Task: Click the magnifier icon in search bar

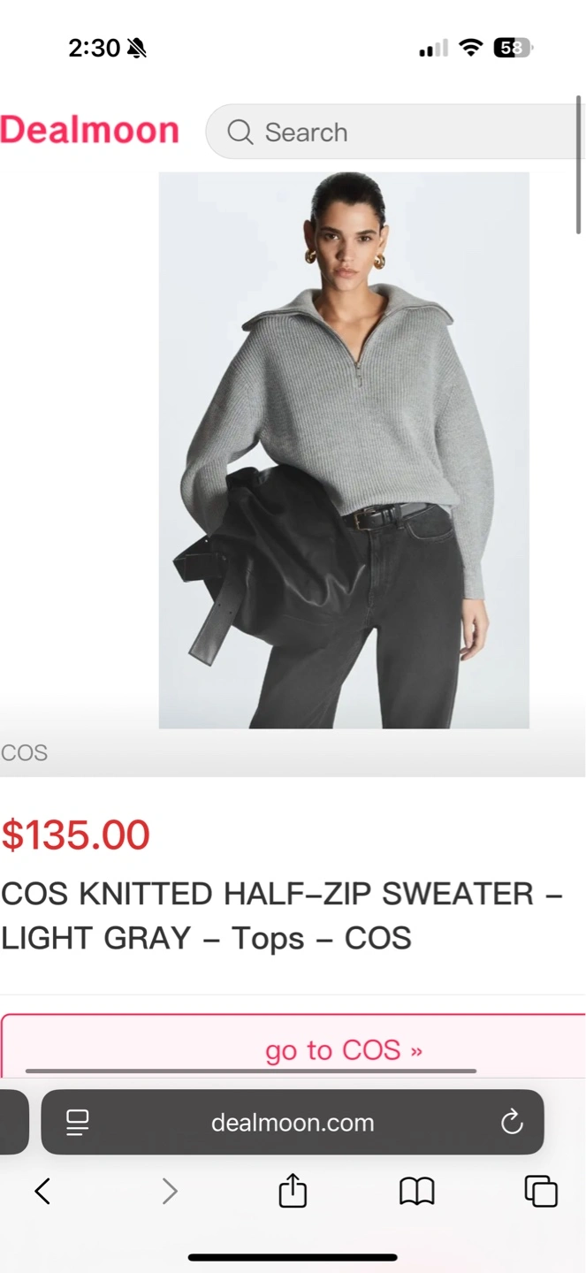Action: click(x=240, y=132)
